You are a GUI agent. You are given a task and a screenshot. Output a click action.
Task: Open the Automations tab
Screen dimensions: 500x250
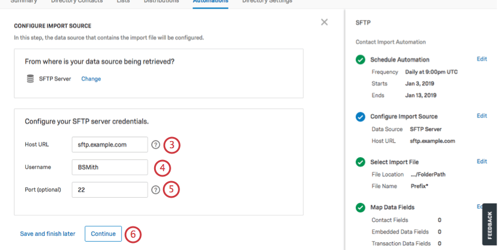click(x=211, y=2)
